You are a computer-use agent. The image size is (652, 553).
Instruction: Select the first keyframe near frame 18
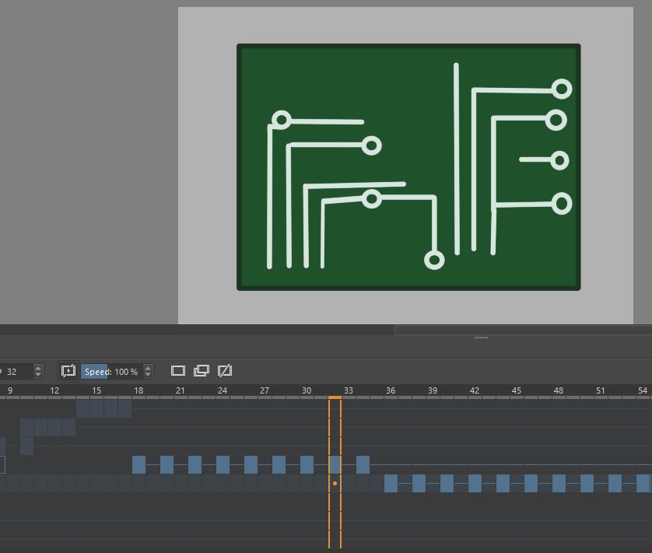point(137,464)
